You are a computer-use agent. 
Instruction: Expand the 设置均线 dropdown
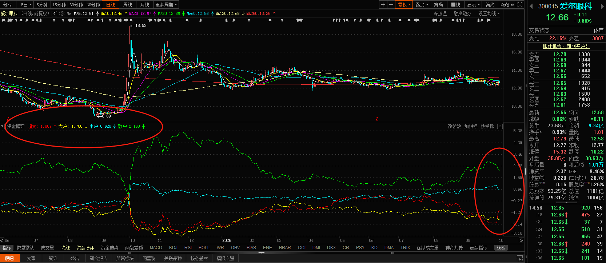[489, 13]
